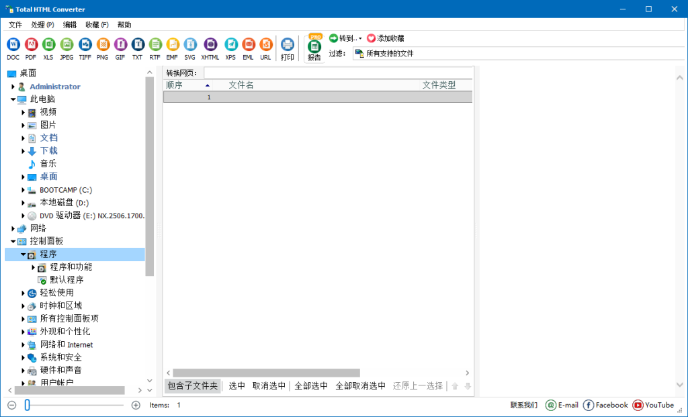Open the YouTube link
This screenshot has width=688, height=417.
coord(653,405)
